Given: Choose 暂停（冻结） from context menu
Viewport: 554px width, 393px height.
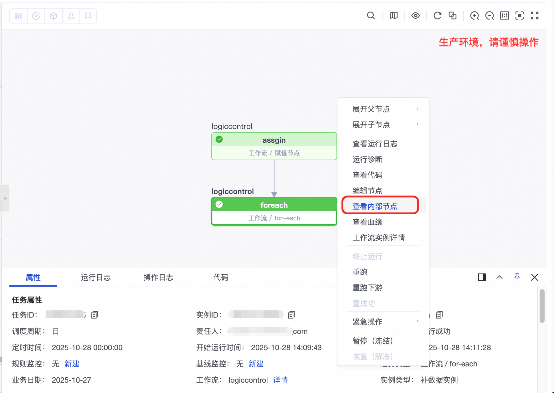Looking at the screenshot, I should (373, 341).
